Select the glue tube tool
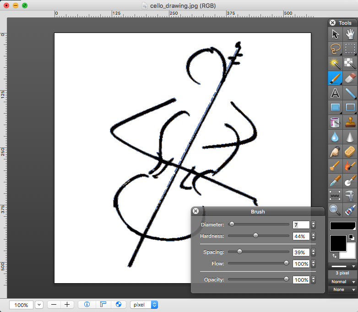 click(x=350, y=210)
